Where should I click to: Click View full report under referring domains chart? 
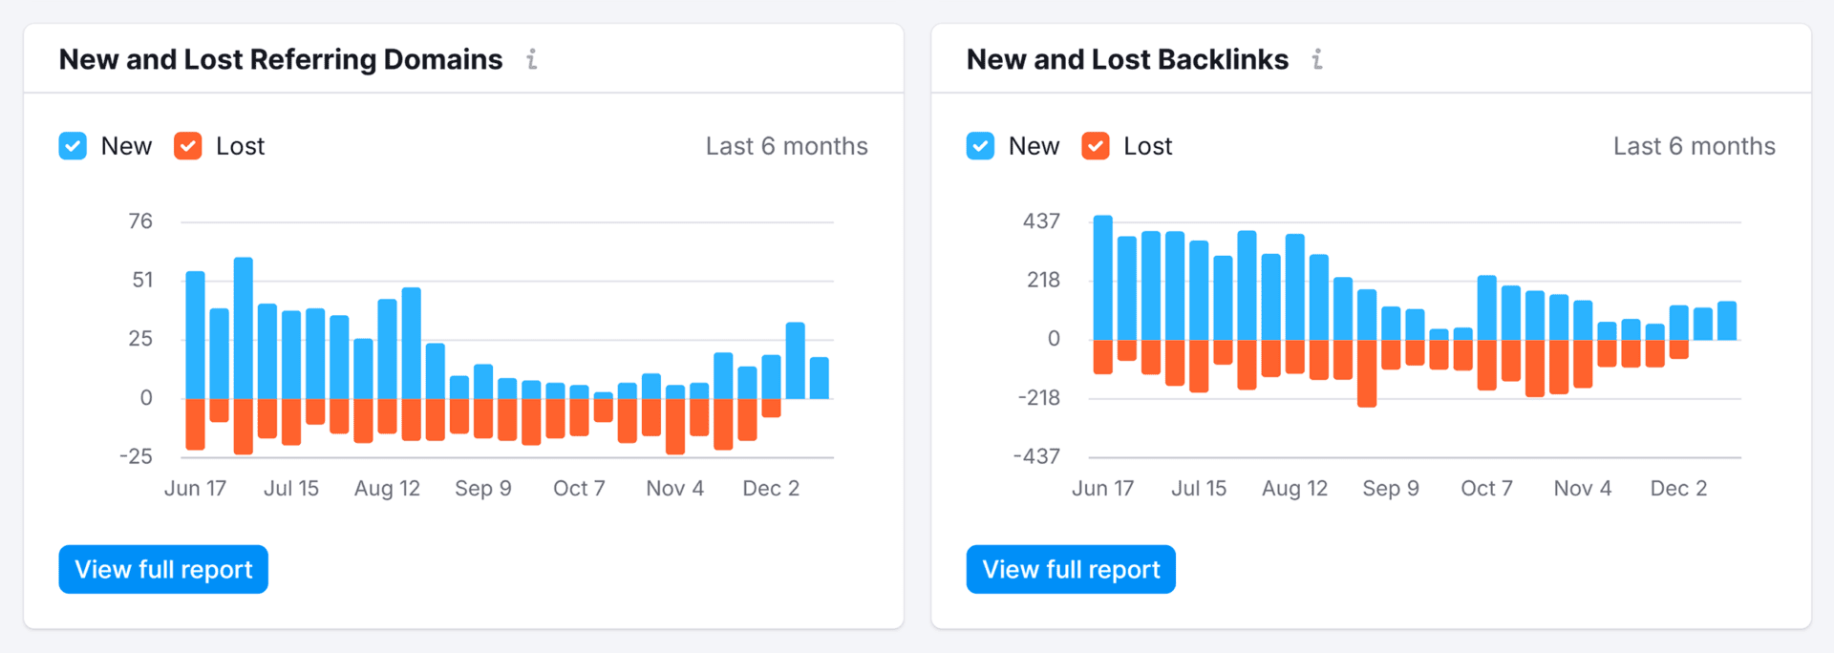tap(162, 569)
